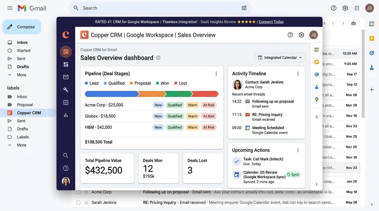Open the Gmail main menu hamburger
Image resolution: width=379 pixels, height=211 pixels.
click(x=10, y=8)
